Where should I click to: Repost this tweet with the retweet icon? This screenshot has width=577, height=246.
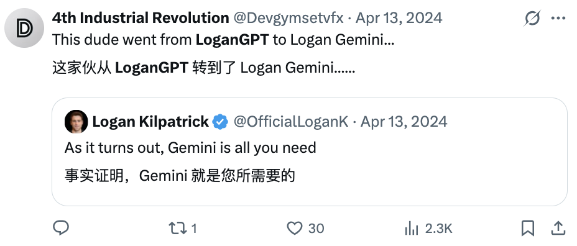(178, 229)
